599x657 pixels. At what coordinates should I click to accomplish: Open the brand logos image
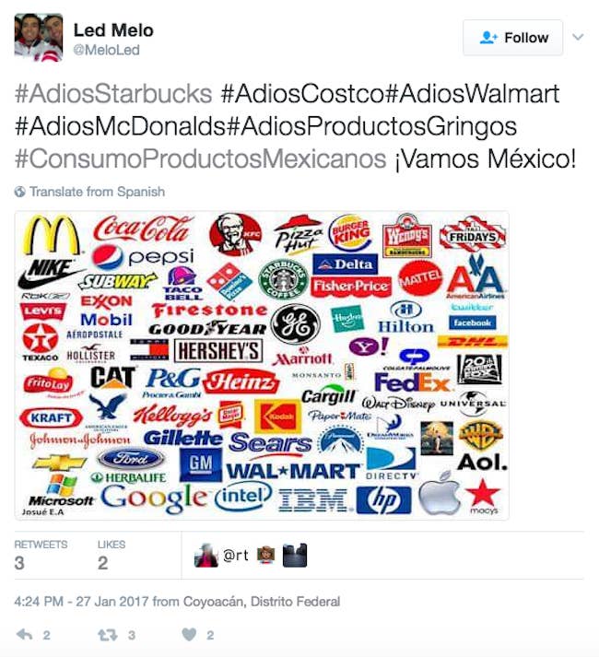262,366
